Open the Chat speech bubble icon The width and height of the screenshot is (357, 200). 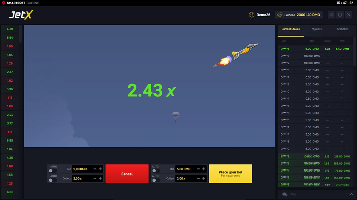[285, 194]
